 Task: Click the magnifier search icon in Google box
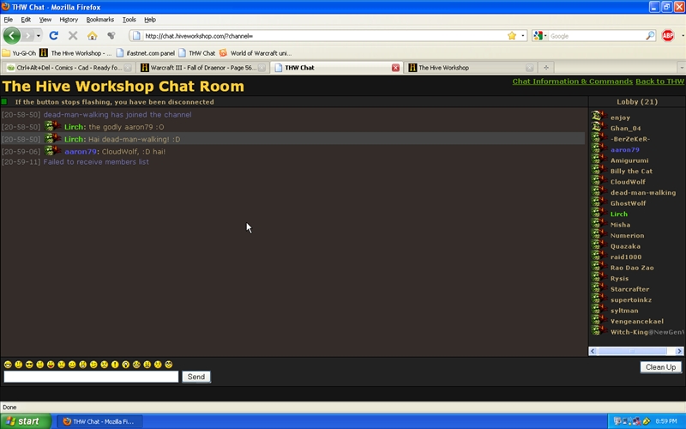[650, 36]
